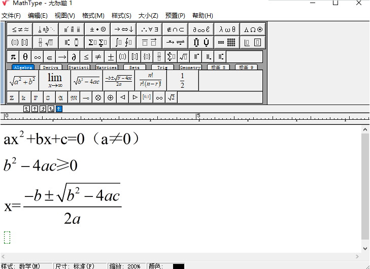The image size is (370, 269).
Task: Insert theta symbol from small bar
Action: pos(25,57)
